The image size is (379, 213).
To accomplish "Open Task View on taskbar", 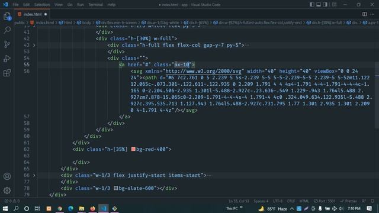I will pos(37,208).
